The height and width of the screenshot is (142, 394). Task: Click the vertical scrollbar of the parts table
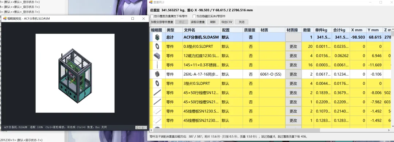[393, 78]
